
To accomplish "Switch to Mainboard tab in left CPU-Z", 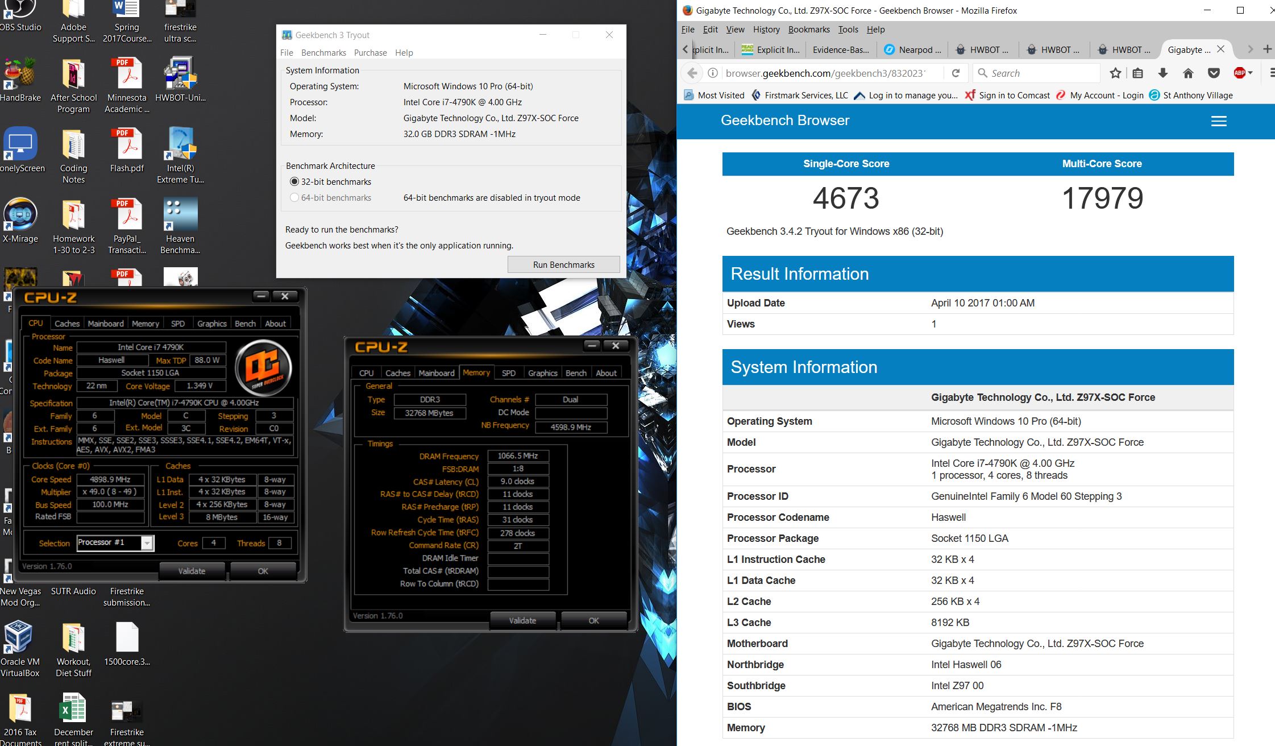I will click(106, 324).
